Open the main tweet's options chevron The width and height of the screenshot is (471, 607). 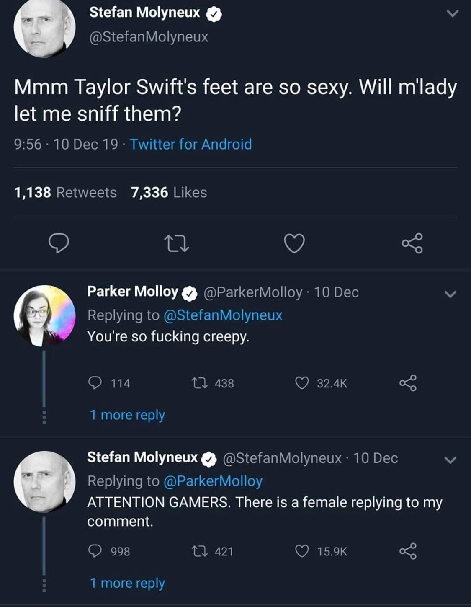point(452,14)
